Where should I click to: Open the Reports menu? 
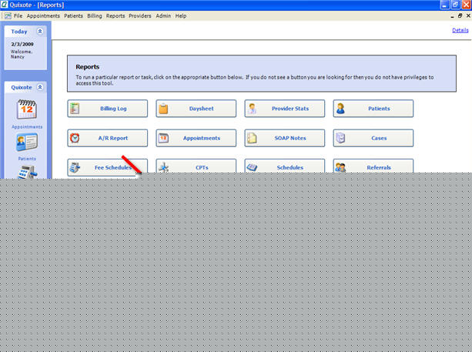(115, 15)
